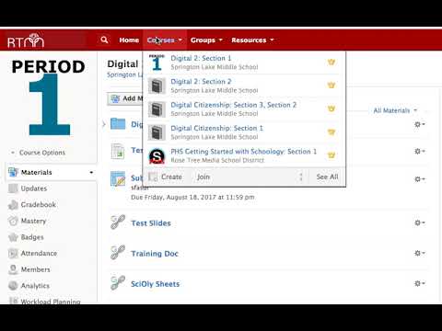Open gear menu for the assignment row
Viewport: 442px width, 331px height.
click(x=419, y=179)
